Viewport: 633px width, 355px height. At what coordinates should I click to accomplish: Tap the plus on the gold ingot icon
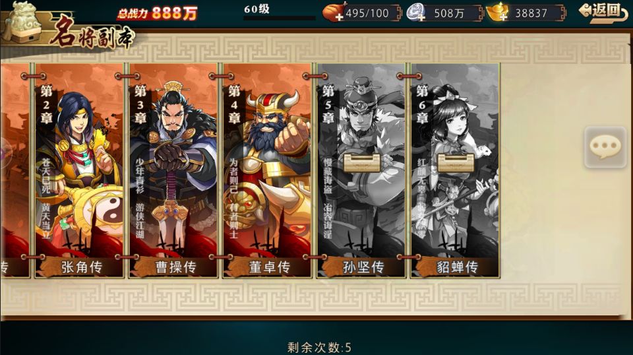pos(503,17)
